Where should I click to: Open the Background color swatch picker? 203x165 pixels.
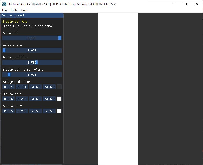pyautogui.click(x=59, y=87)
